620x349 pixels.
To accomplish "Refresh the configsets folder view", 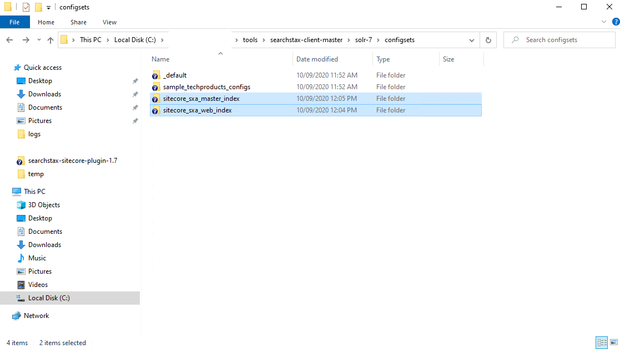I will [488, 40].
